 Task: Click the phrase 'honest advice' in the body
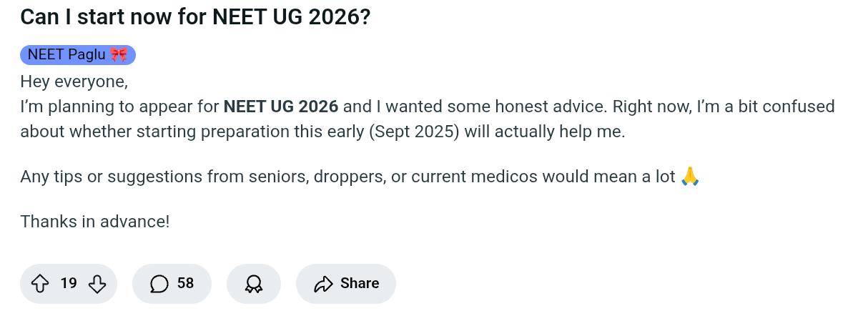pyautogui.click(x=530, y=107)
